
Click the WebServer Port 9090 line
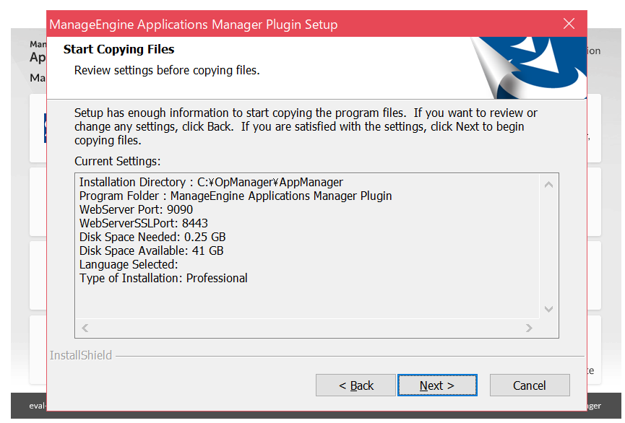click(x=136, y=210)
